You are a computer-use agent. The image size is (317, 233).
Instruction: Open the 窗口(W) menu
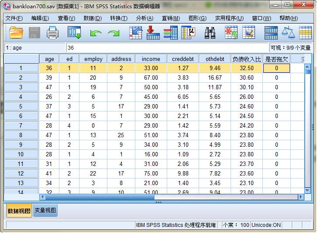click(262, 18)
